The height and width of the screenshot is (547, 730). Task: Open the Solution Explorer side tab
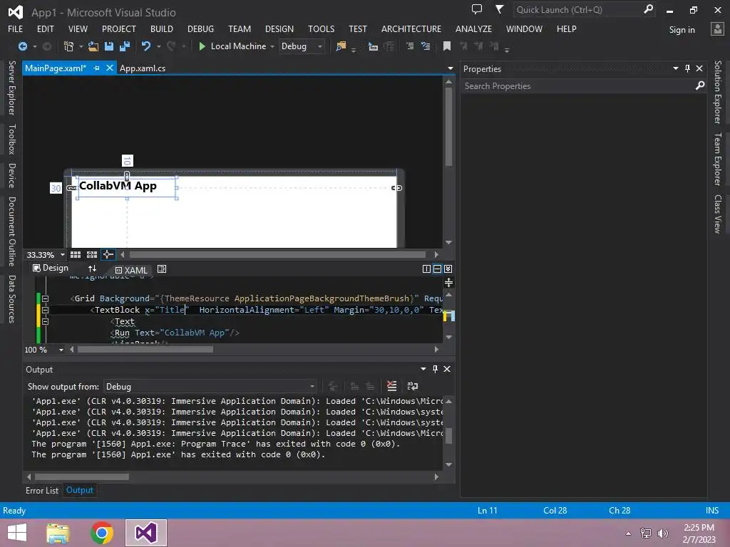(x=718, y=92)
